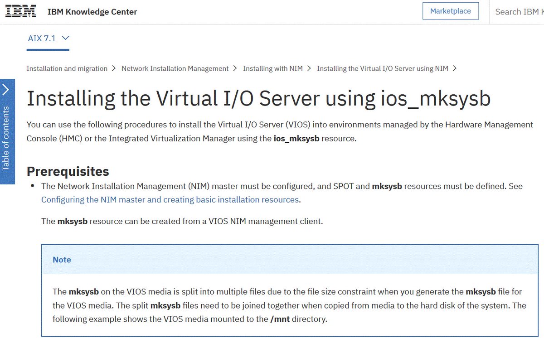The image size is (544, 338).
Task: Click the Prerequisites heading
Action: (68, 172)
